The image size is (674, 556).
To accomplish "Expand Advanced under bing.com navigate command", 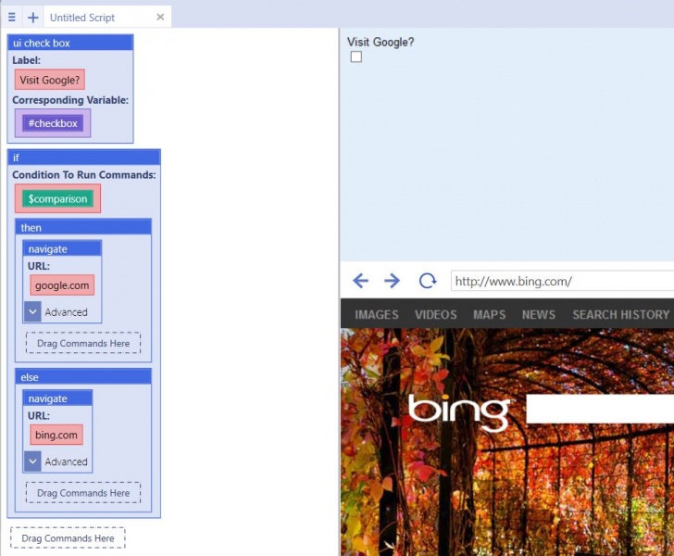I will tap(32, 461).
